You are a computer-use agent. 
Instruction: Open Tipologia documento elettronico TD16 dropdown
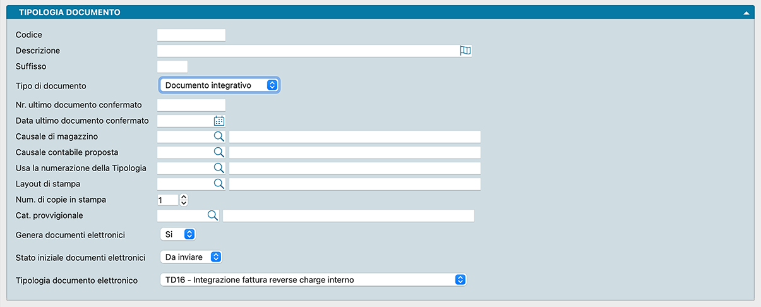coord(313,280)
